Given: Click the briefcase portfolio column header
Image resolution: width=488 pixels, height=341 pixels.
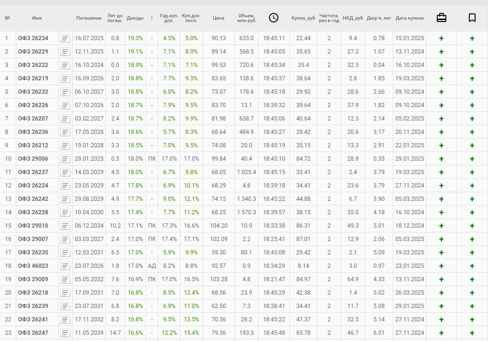Looking at the screenshot, I should coord(441,18).
